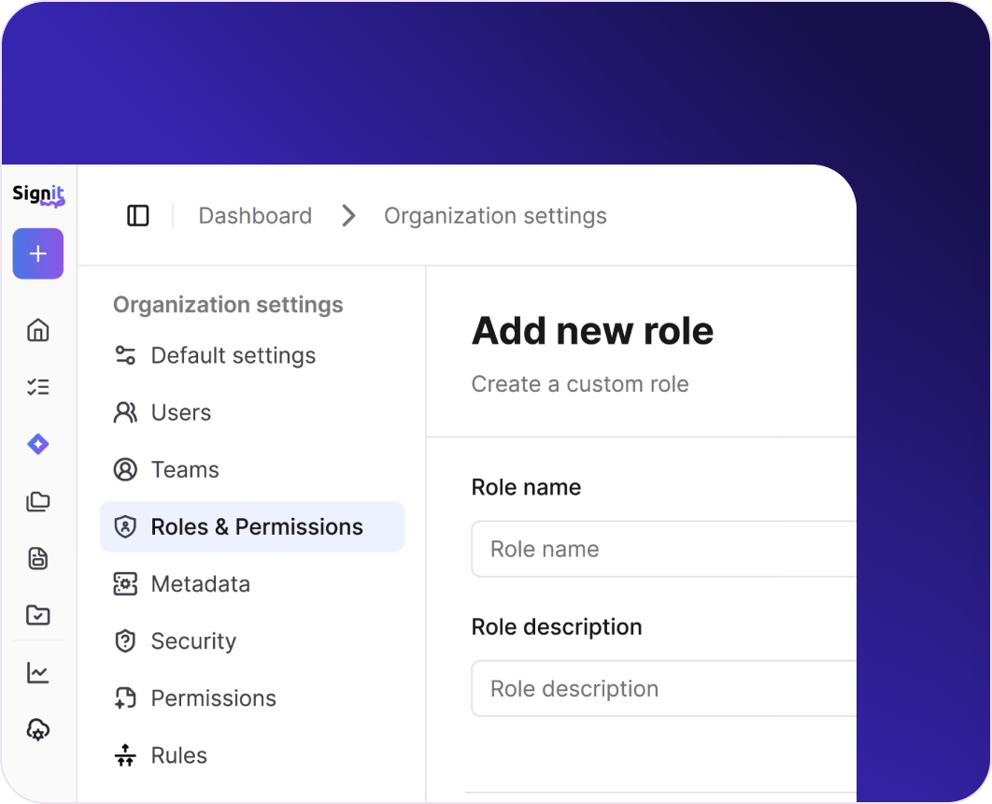Image resolution: width=992 pixels, height=804 pixels.
Task: Toggle the sidebar panel collapse icon
Action: 138,216
